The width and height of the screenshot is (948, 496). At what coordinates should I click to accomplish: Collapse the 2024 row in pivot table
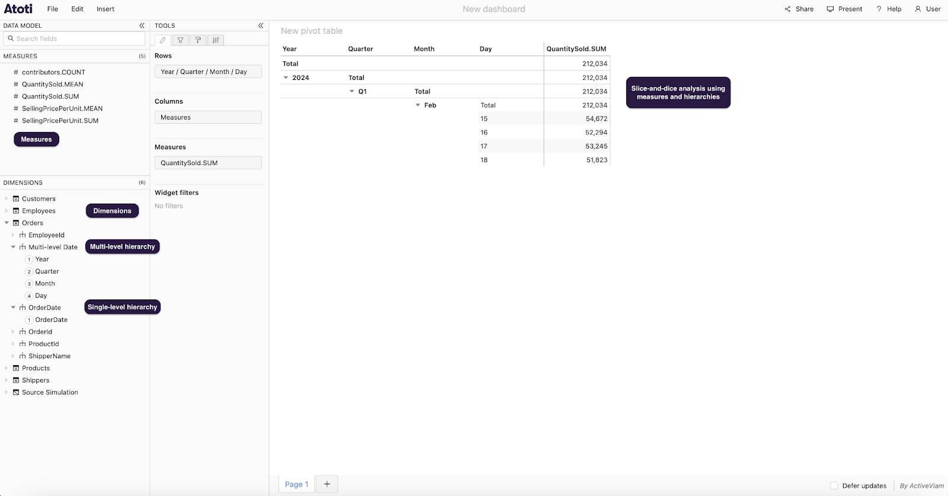[286, 78]
